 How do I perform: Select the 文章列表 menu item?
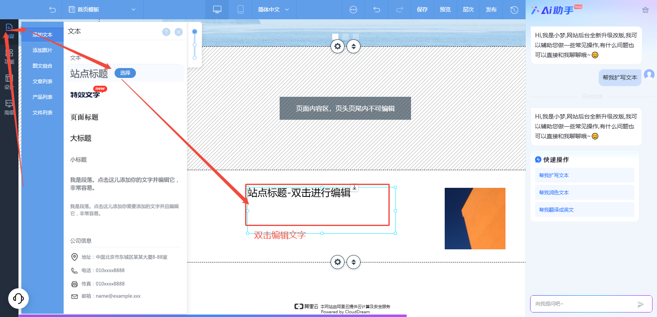(x=43, y=82)
